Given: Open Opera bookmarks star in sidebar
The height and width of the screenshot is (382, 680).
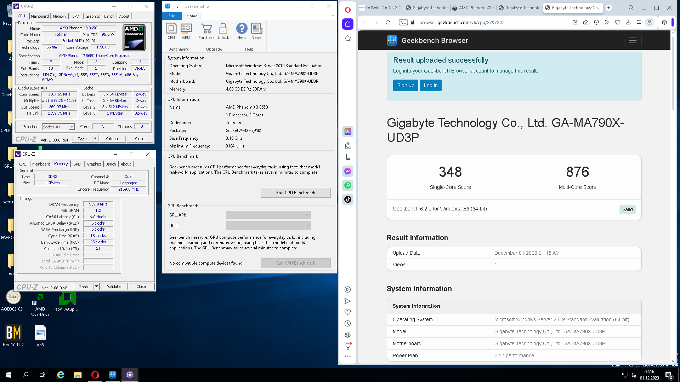Looking at the screenshot, I should point(348,38).
